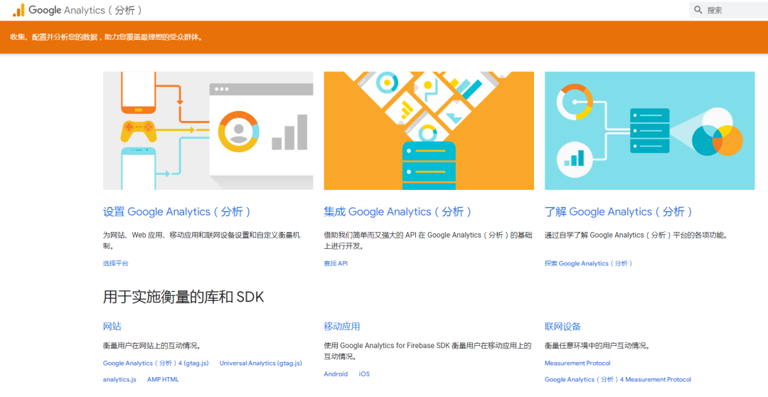Open the AMP HTML link
This screenshot has width=768, height=397.
coord(163,379)
